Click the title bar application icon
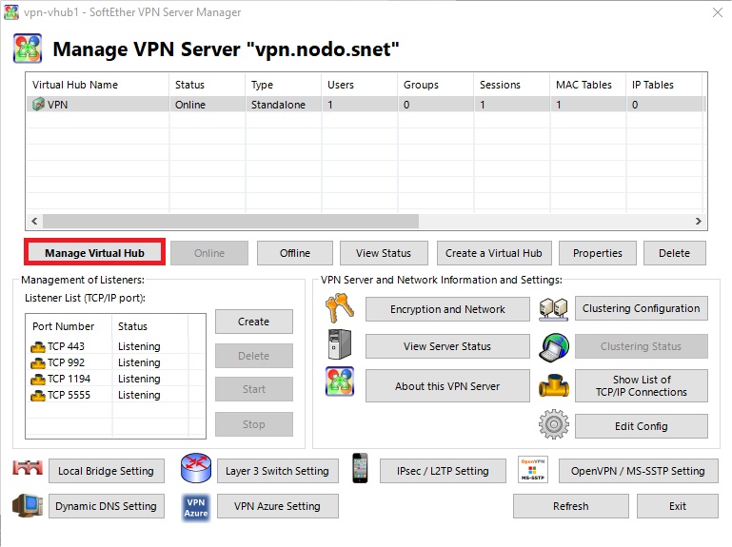This screenshot has height=547, width=732. click(11, 11)
